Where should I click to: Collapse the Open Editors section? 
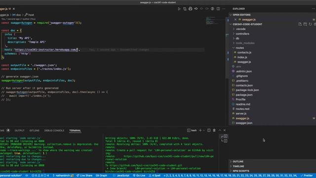coord(241,15)
